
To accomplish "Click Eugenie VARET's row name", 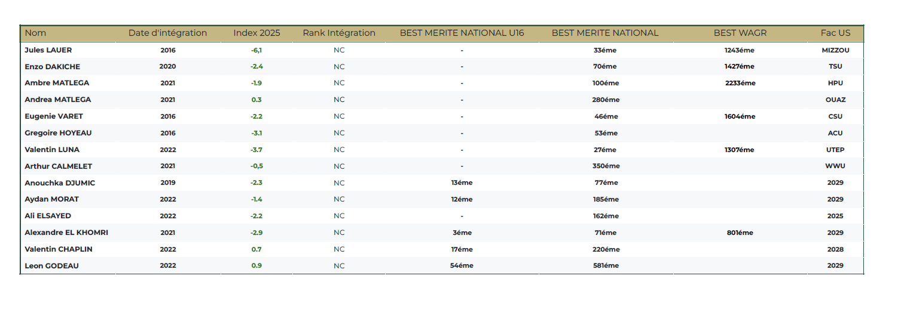I will coord(54,116).
